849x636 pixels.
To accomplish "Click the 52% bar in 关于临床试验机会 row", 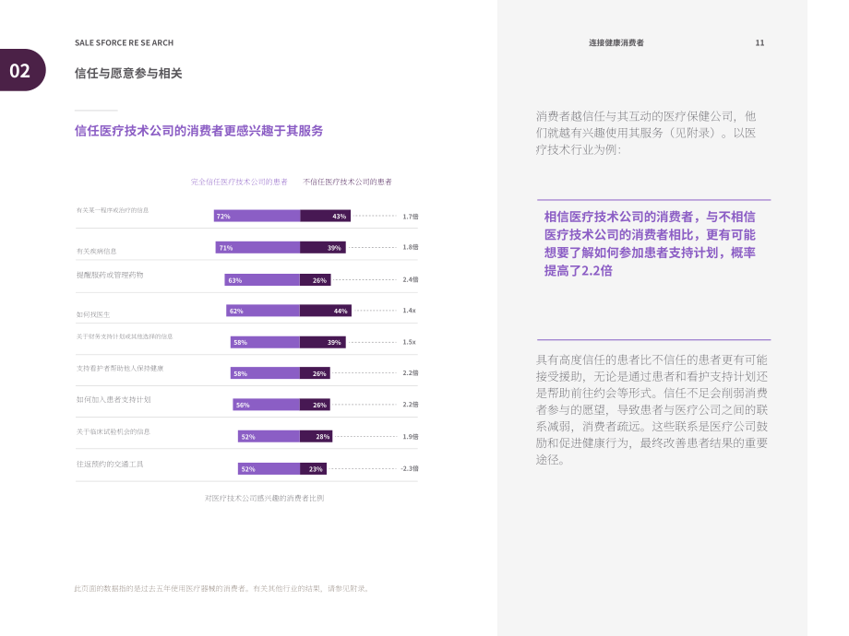I will point(269,436).
